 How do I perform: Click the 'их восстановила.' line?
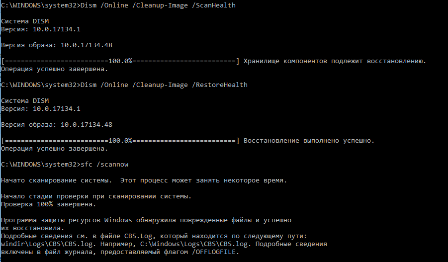point(33,228)
